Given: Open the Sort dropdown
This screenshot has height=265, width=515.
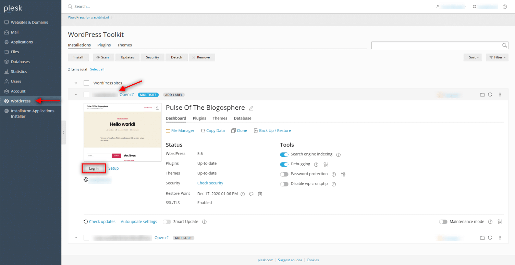Looking at the screenshot, I should pyautogui.click(x=473, y=57).
